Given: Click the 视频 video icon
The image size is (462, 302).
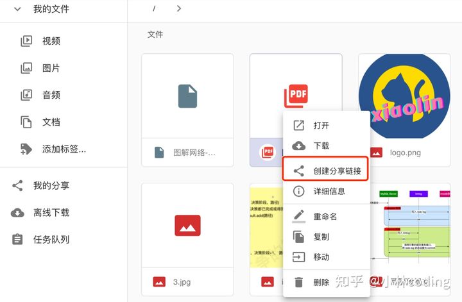Looking at the screenshot, I should click(26, 41).
